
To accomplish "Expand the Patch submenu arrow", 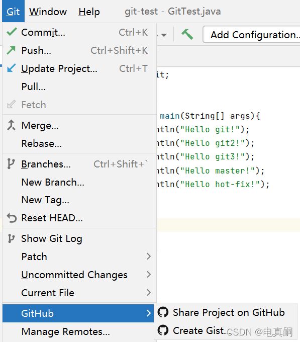I will coord(149,256).
